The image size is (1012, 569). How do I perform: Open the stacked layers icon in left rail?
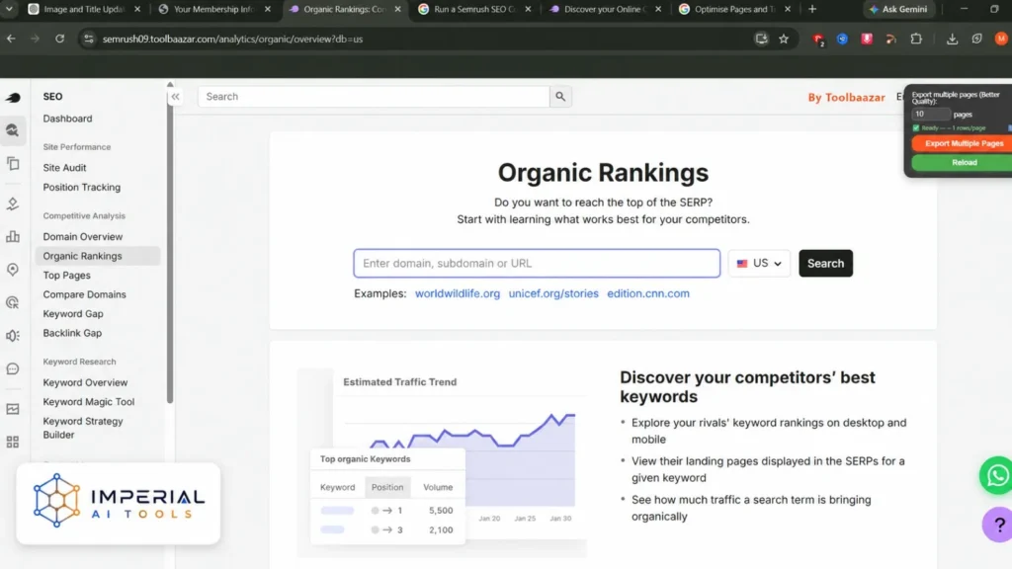point(13,203)
